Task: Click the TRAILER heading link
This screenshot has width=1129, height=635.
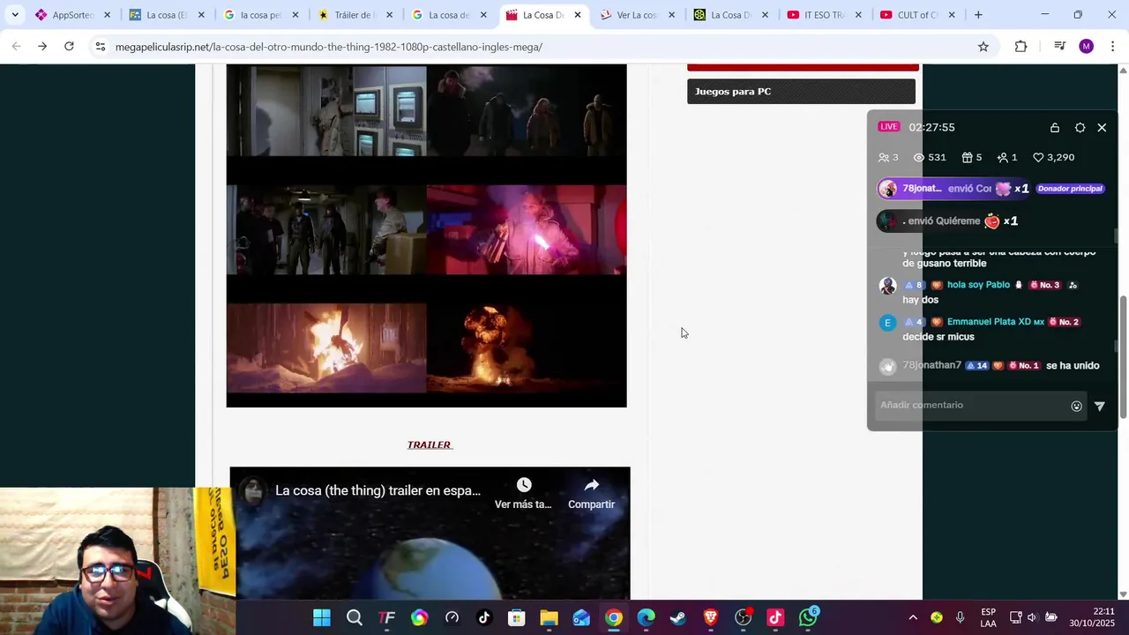Action: click(x=430, y=444)
